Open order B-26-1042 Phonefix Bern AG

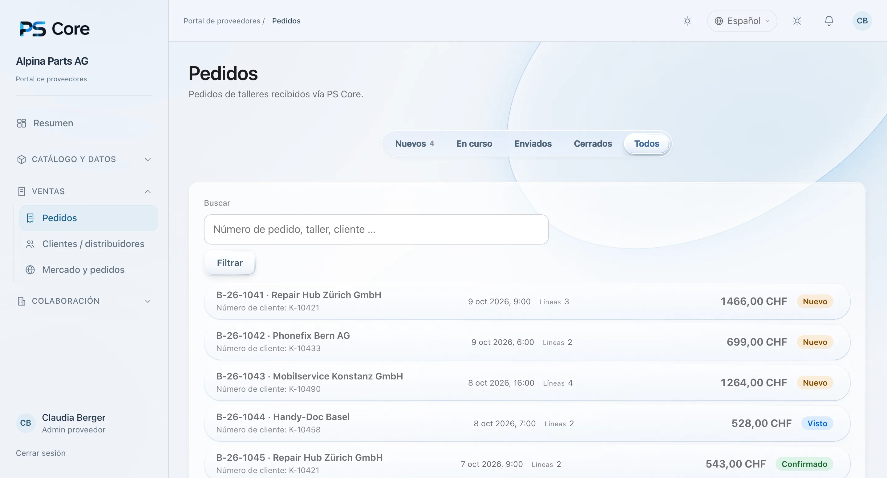(527, 342)
